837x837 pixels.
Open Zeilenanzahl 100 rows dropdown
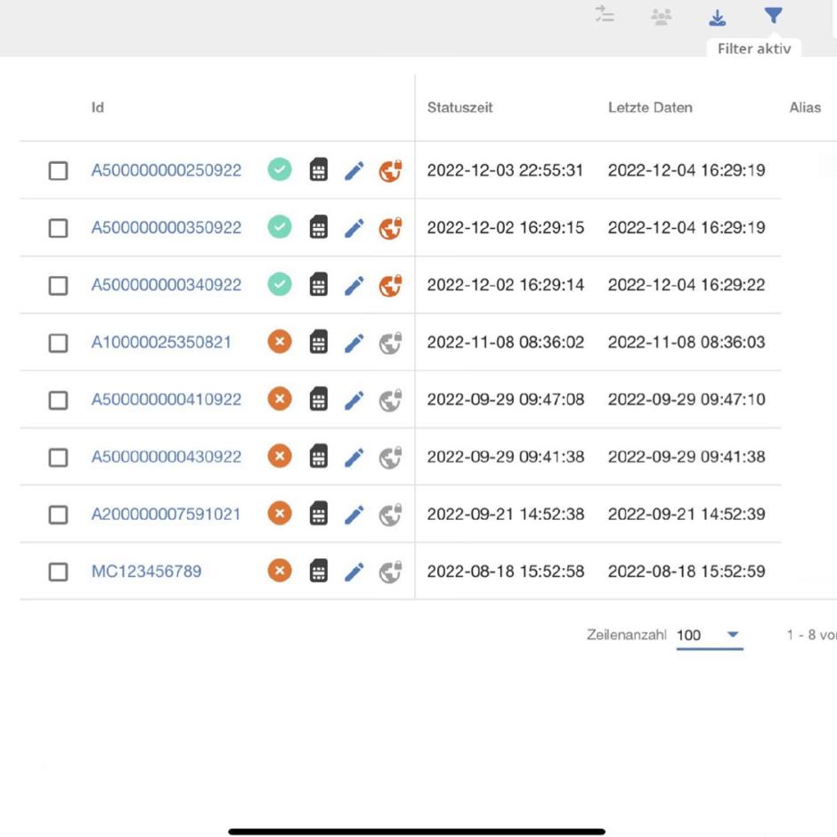[x=710, y=635]
